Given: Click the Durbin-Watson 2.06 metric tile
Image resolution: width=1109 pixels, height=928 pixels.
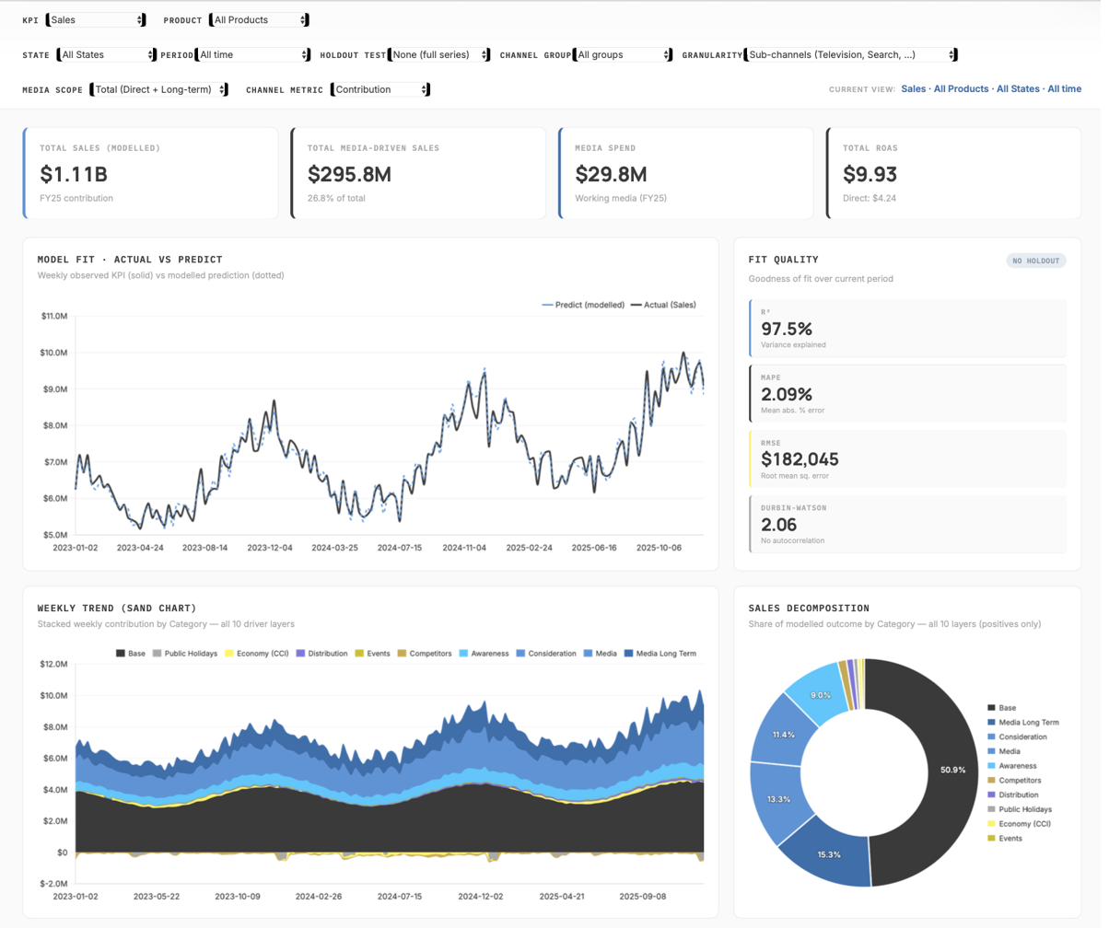Looking at the screenshot, I should 907,524.
